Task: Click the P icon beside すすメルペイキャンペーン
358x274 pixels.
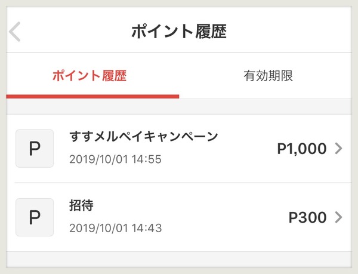Action: point(35,149)
